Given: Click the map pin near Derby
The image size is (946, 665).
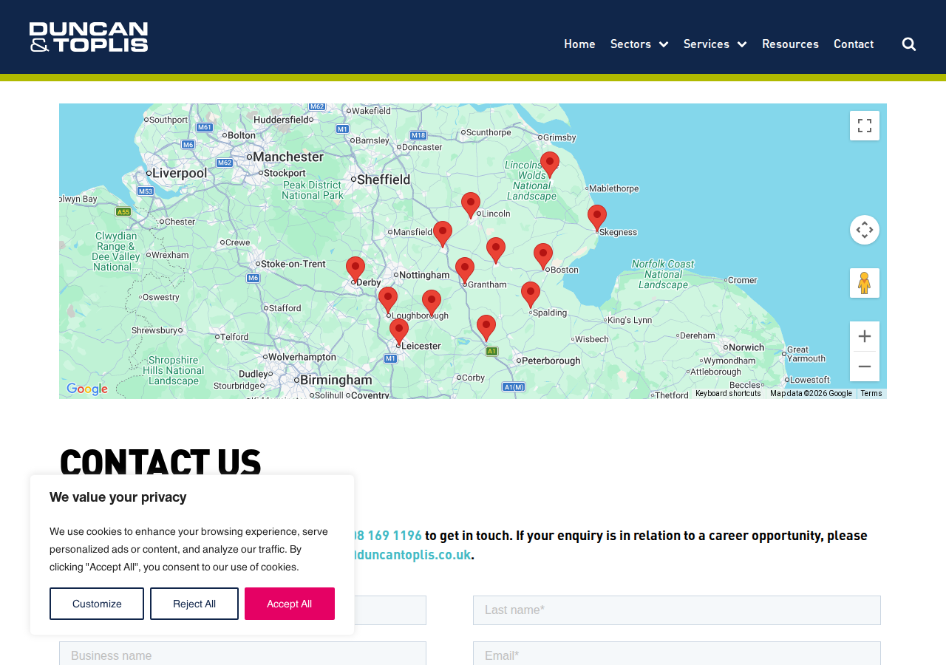Looking at the screenshot, I should coord(355,270).
